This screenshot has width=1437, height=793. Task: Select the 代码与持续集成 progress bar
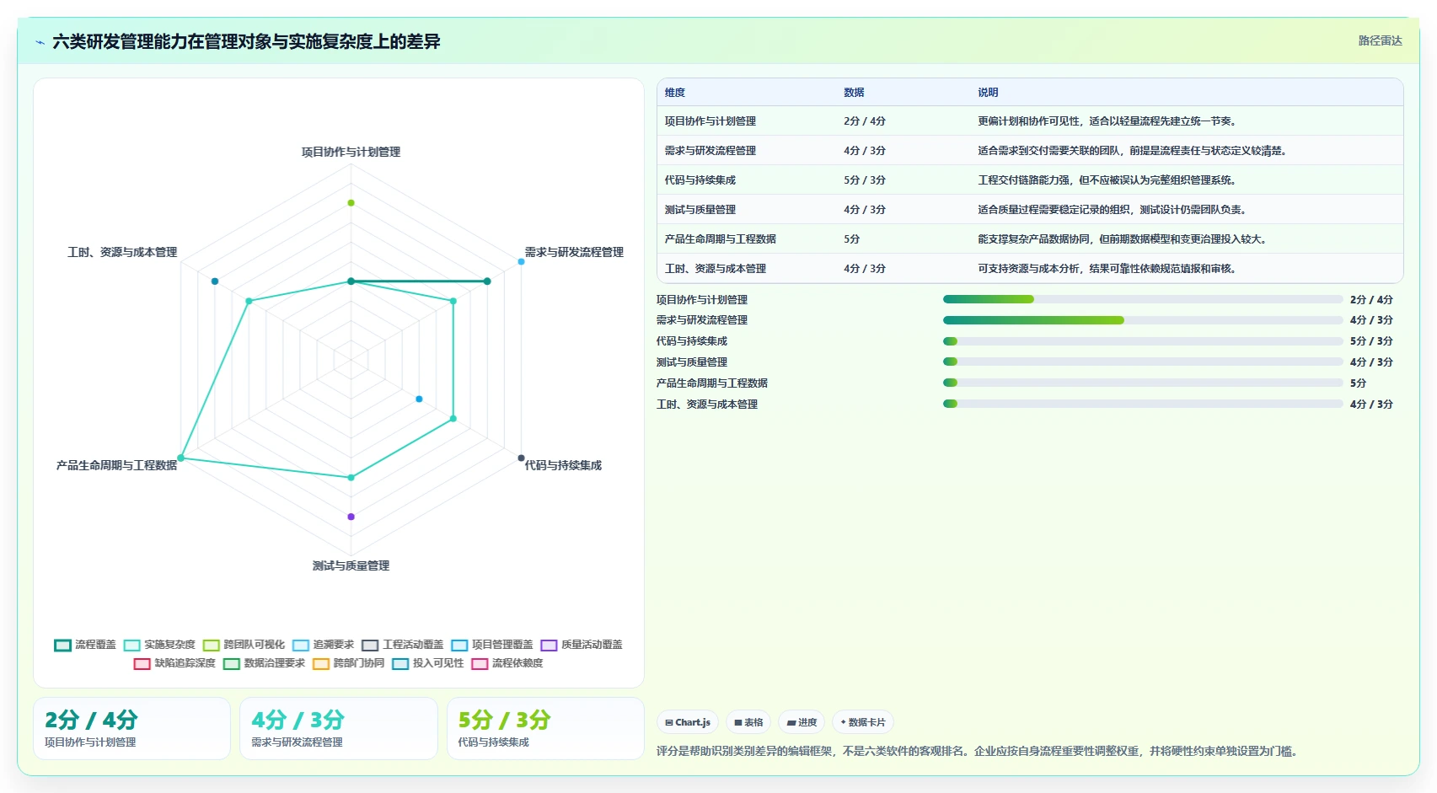tap(1142, 341)
